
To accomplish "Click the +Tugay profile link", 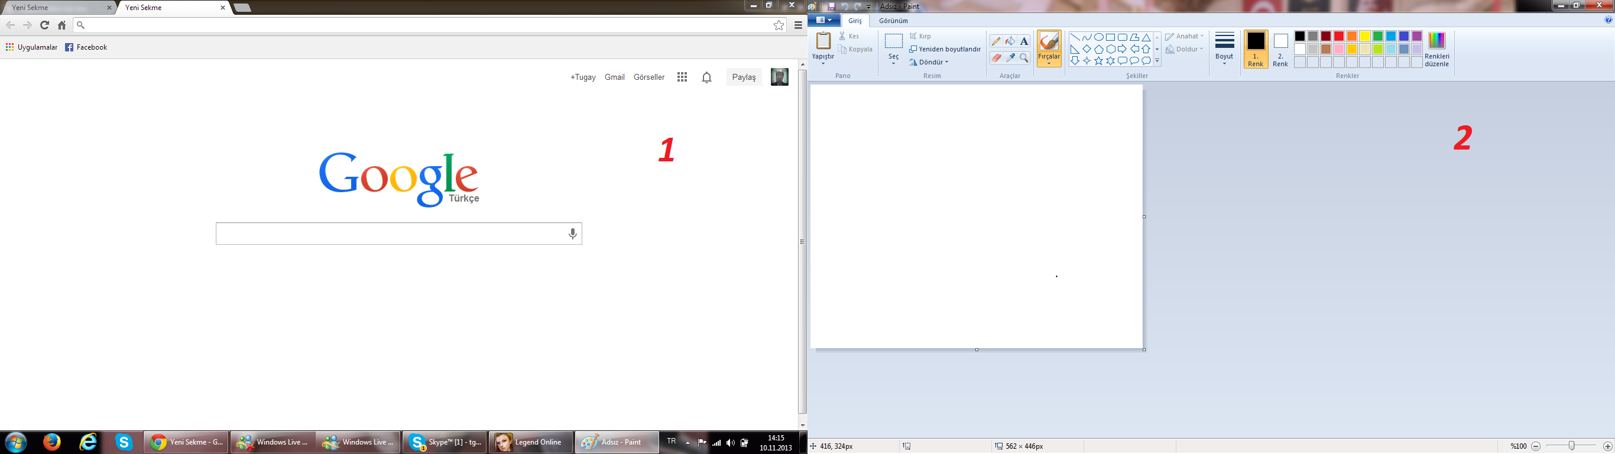I will coord(582,77).
